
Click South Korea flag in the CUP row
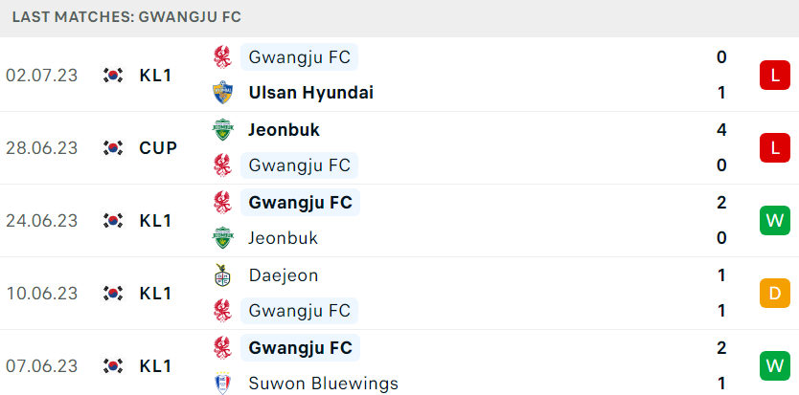pyautogui.click(x=113, y=148)
